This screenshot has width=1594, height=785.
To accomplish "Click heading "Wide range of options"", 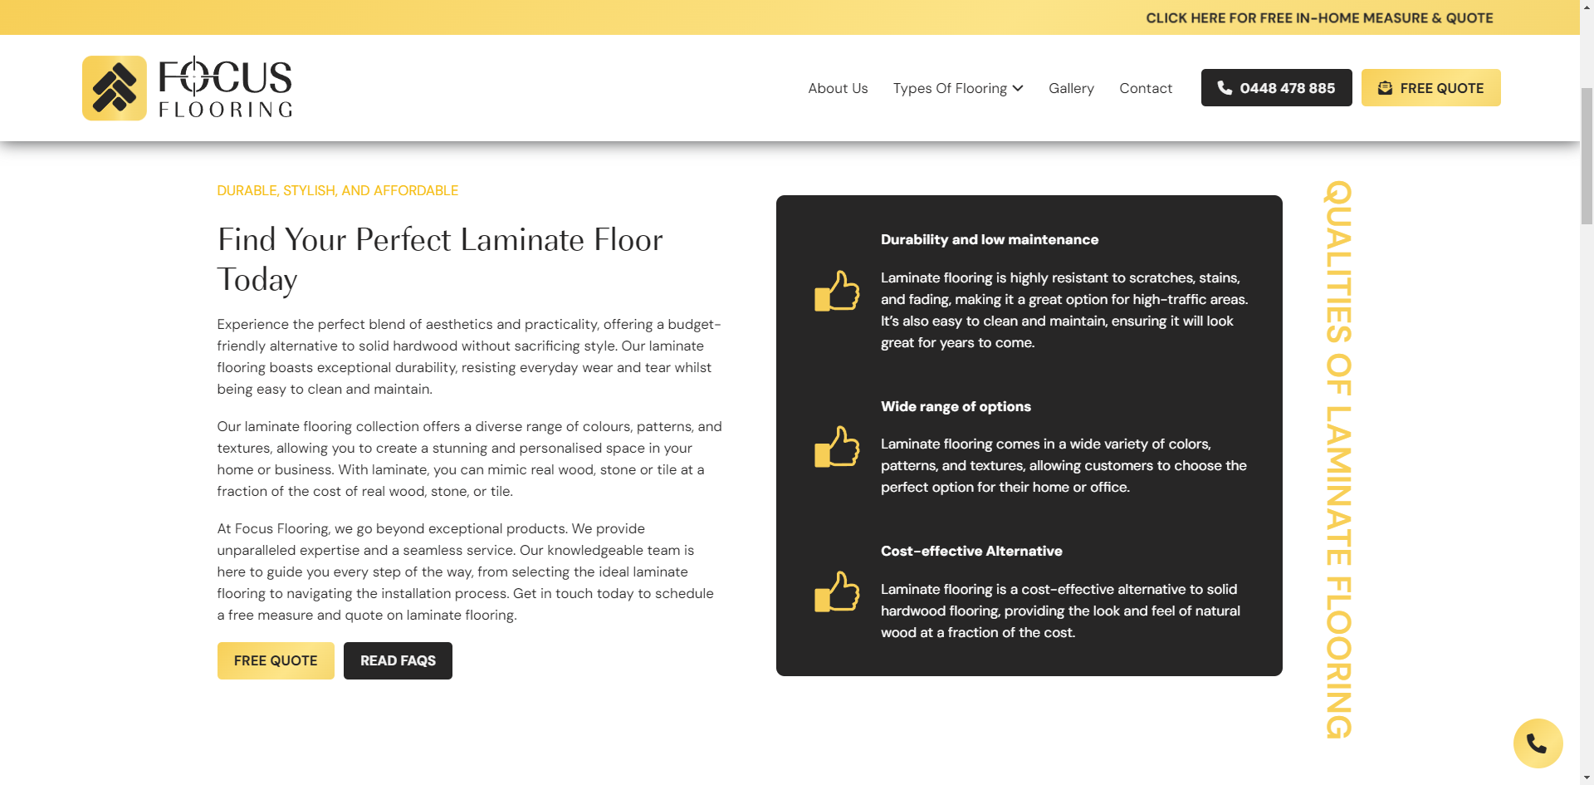I will pos(956,406).
